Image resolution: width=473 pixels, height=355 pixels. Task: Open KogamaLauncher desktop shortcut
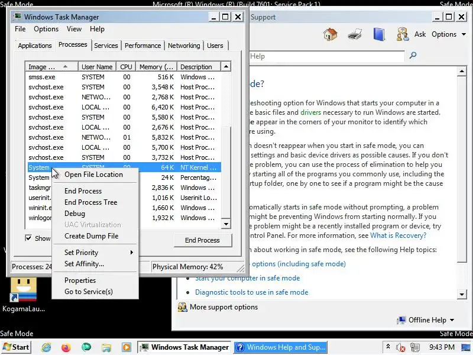click(24, 294)
